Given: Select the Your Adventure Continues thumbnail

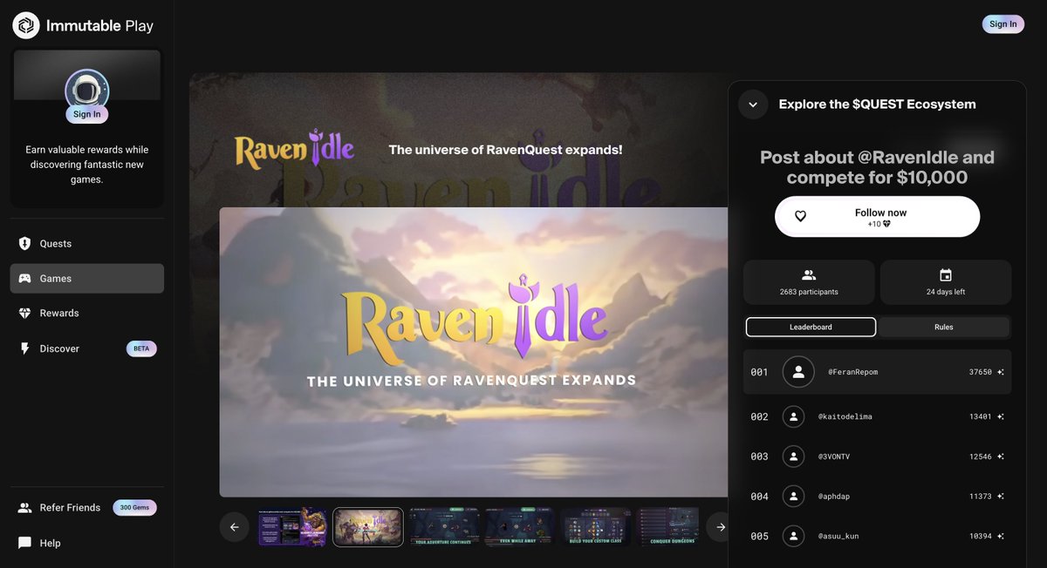Looking at the screenshot, I should 444,527.
